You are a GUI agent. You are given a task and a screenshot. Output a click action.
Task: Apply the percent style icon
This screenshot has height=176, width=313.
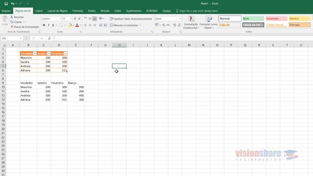(164, 25)
